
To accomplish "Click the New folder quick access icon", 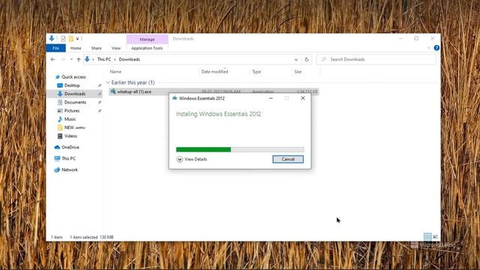I will (71, 38).
